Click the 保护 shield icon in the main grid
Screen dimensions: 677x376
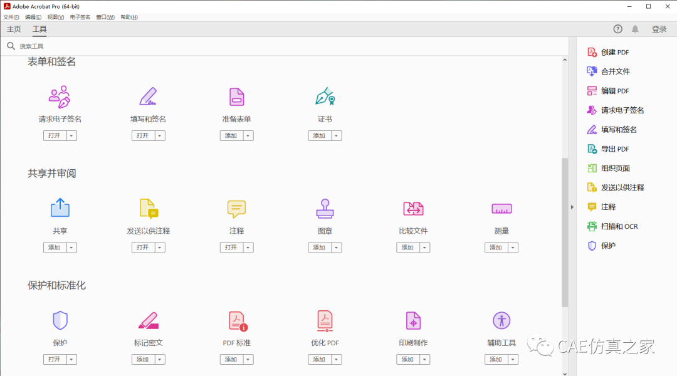60,321
